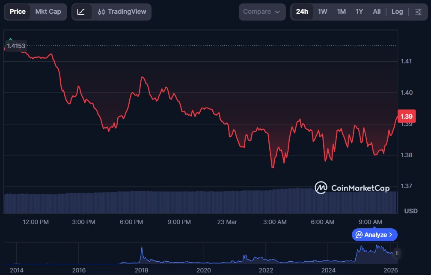The width and height of the screenshot is (431, 275).
Task: Open chart settings sliders icon
Action: [x=418, y=12]
